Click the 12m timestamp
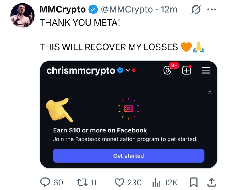Viewport: 228px width, 190px height. 169,9
